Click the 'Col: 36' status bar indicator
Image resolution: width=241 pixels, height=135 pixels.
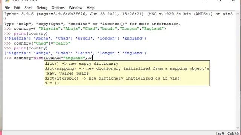pyautogui.click(x=233, y=133)
